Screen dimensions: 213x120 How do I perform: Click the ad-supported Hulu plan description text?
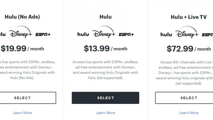click(105, 70)
